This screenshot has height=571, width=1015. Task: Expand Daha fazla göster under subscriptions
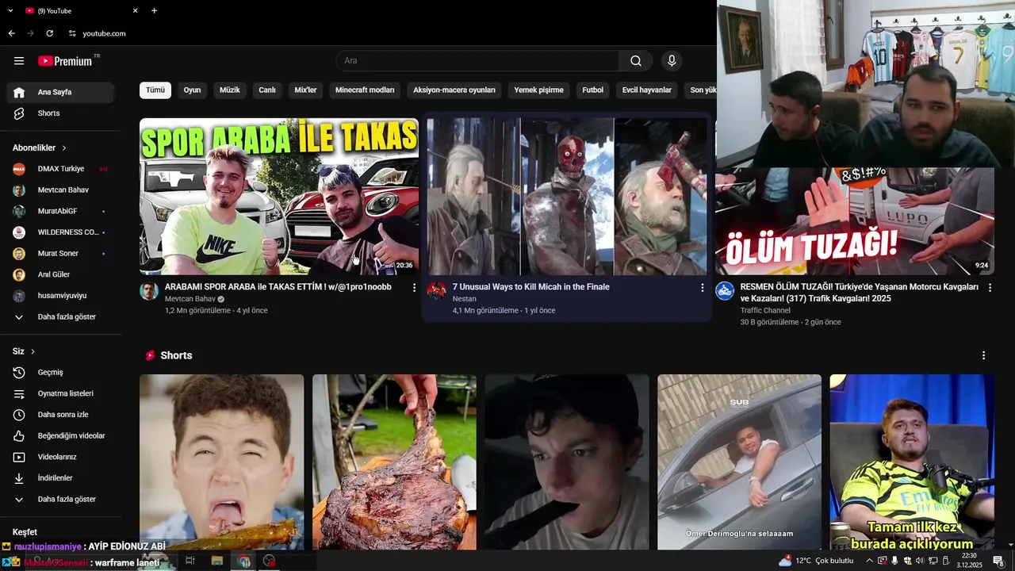tap(60, 316)
